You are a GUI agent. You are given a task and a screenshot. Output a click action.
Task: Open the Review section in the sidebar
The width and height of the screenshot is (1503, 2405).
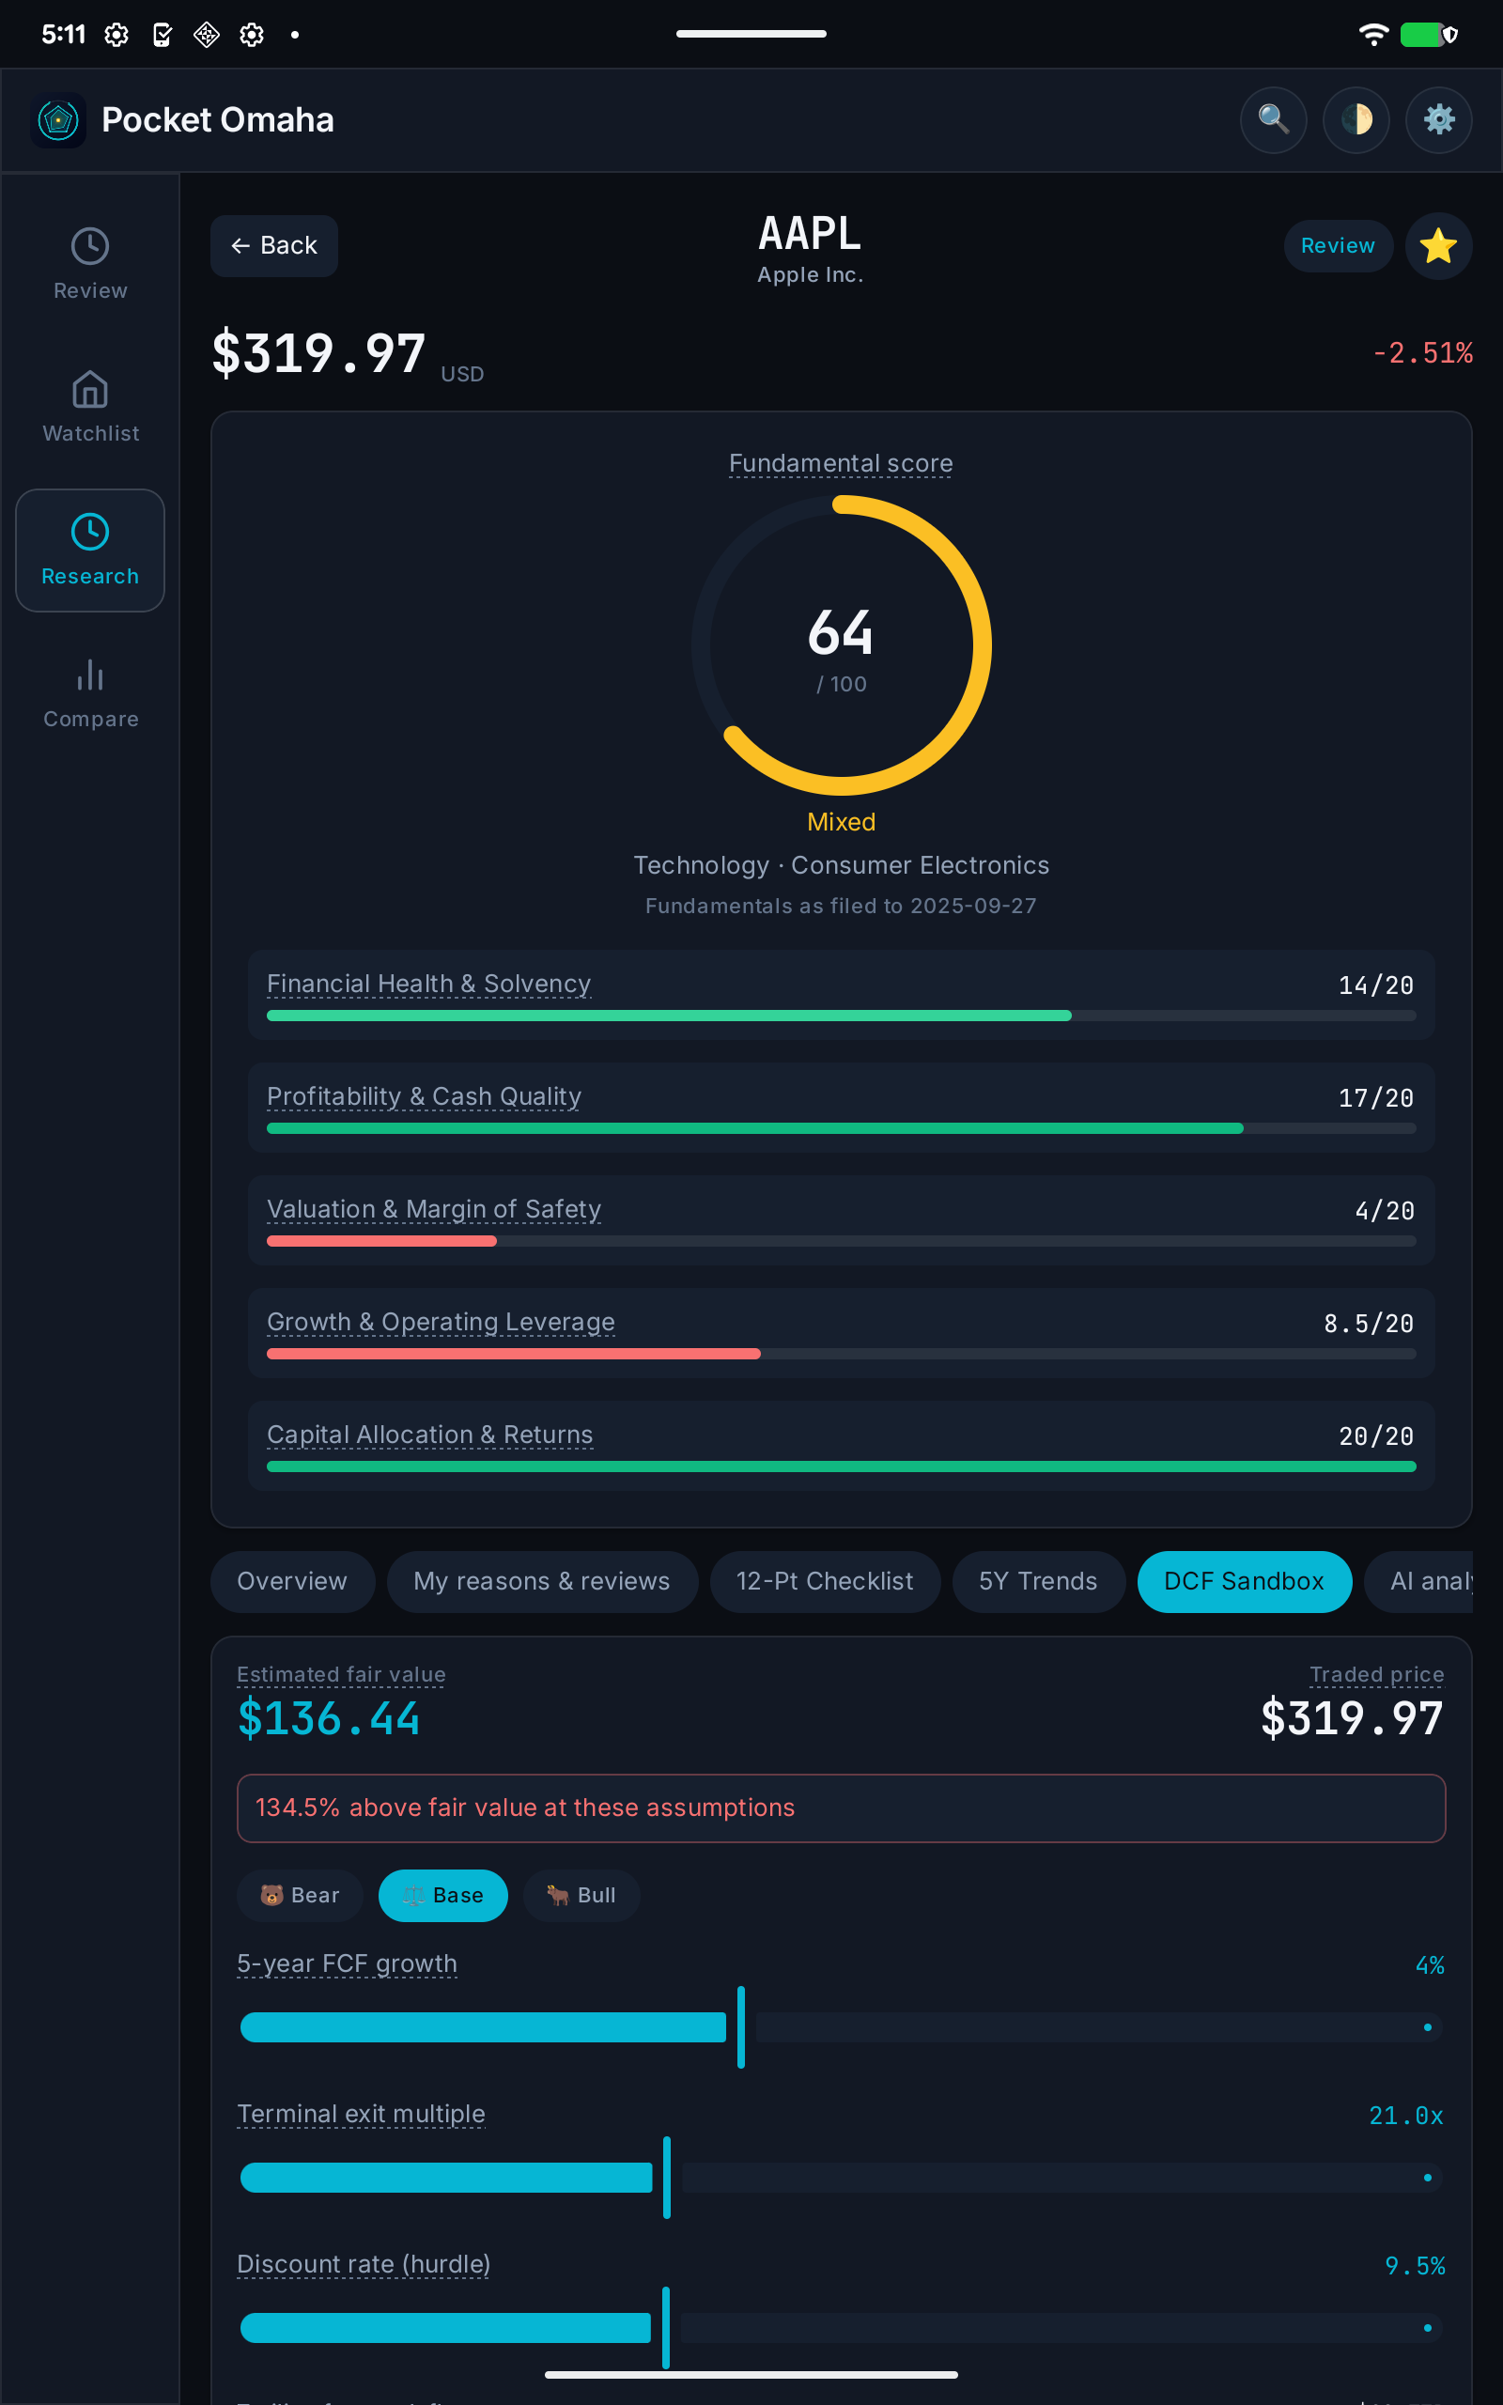tap(90, 264)
